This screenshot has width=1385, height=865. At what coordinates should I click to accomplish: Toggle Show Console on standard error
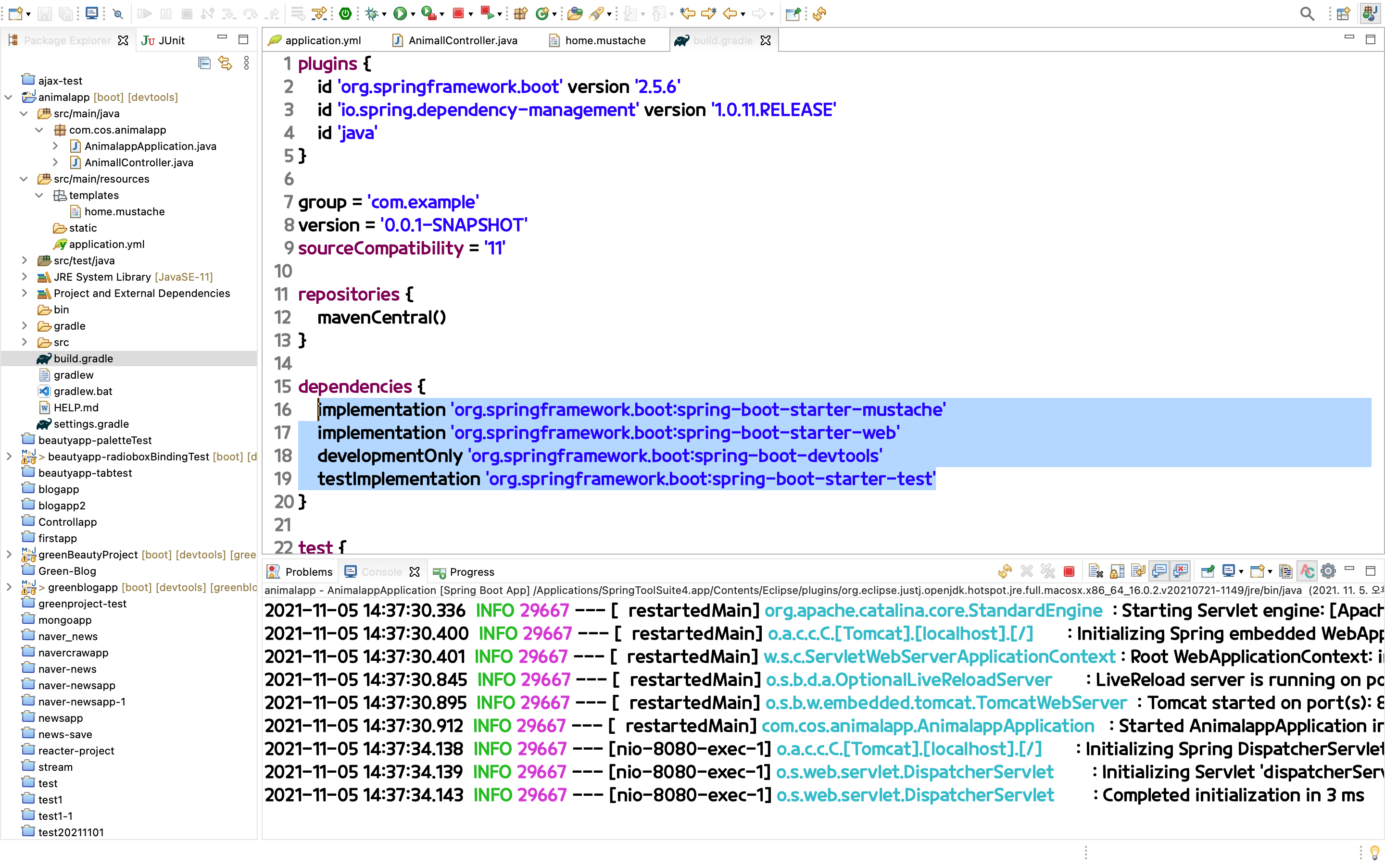(1181, 571)
